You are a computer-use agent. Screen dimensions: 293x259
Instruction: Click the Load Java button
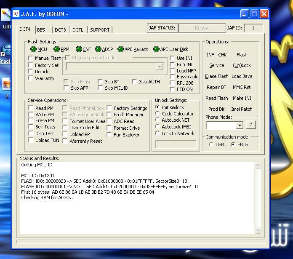pos(242,76)
